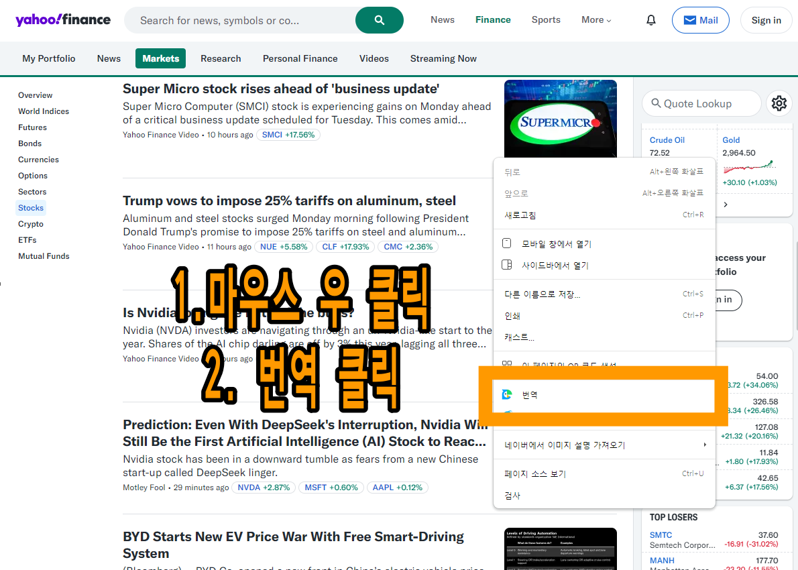The image size is (798, 570).
Task: Click AAPL +0.12% ticker chip
Action: [x=397, y=488]
